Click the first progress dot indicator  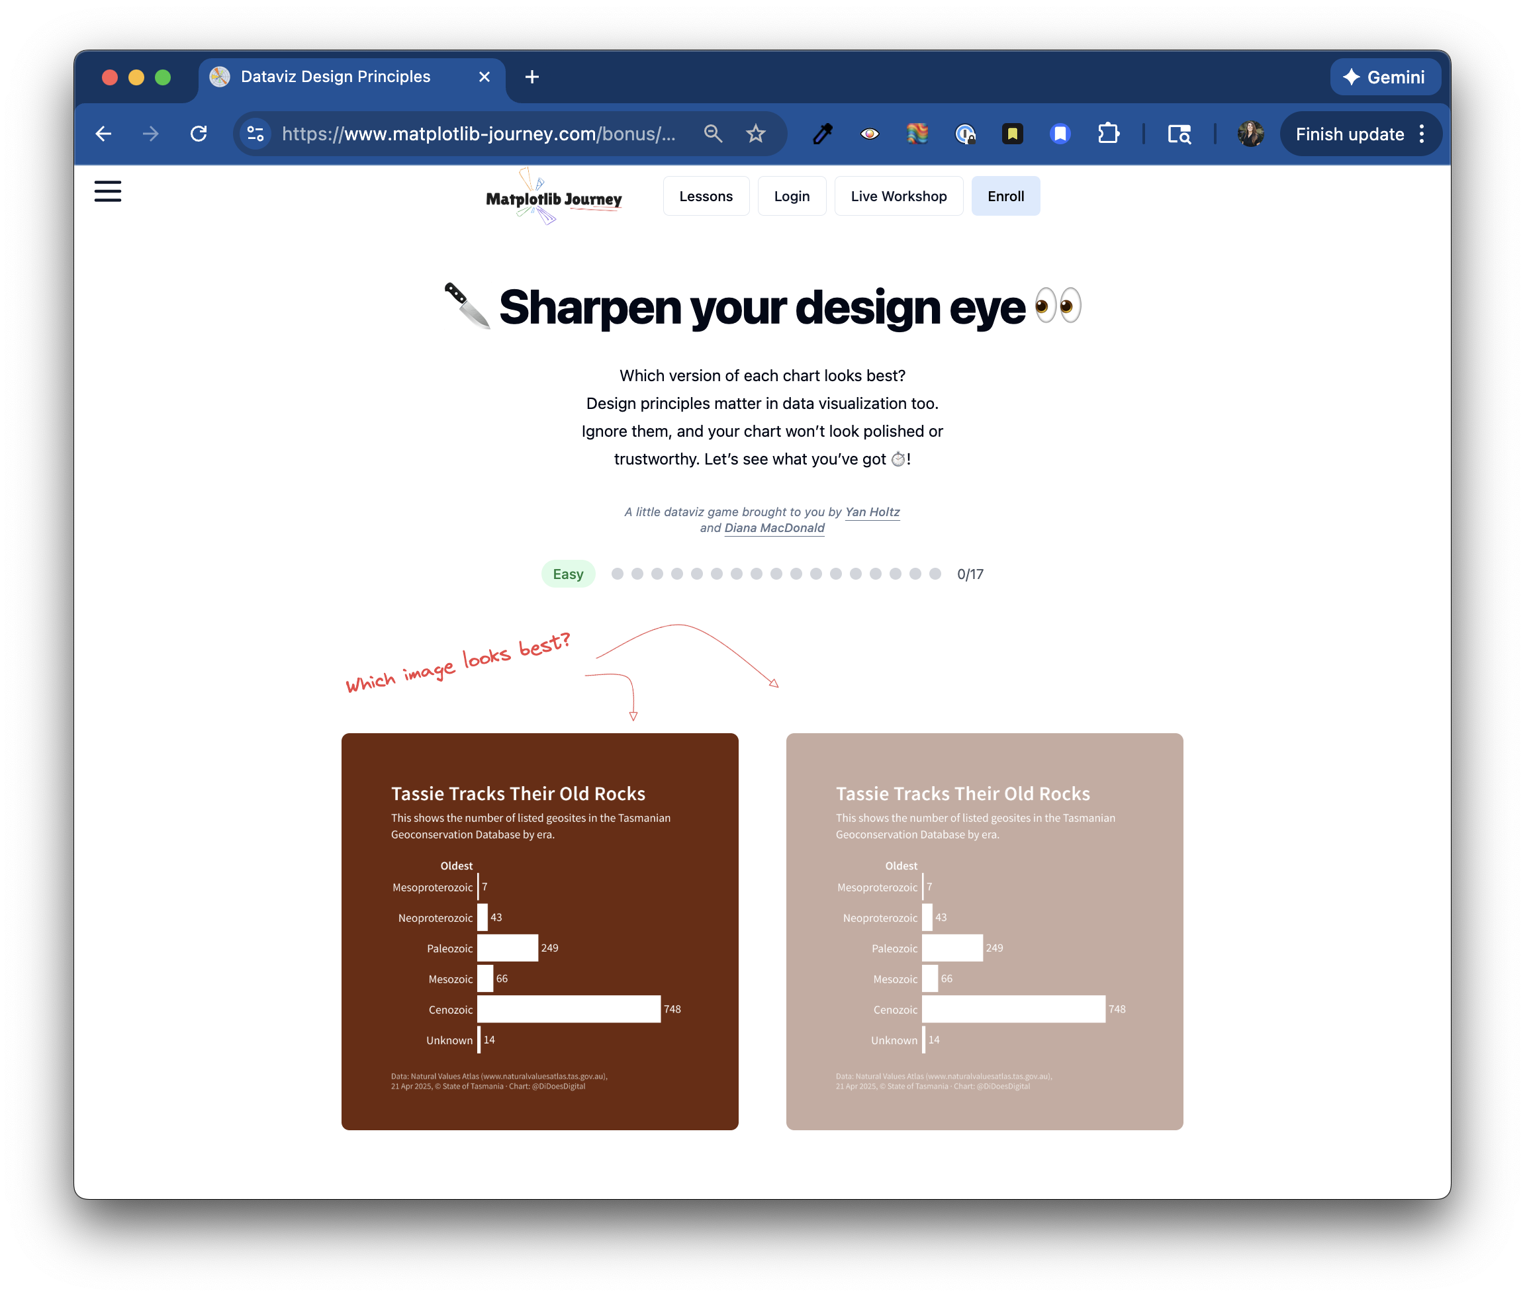tap(617, 574)
